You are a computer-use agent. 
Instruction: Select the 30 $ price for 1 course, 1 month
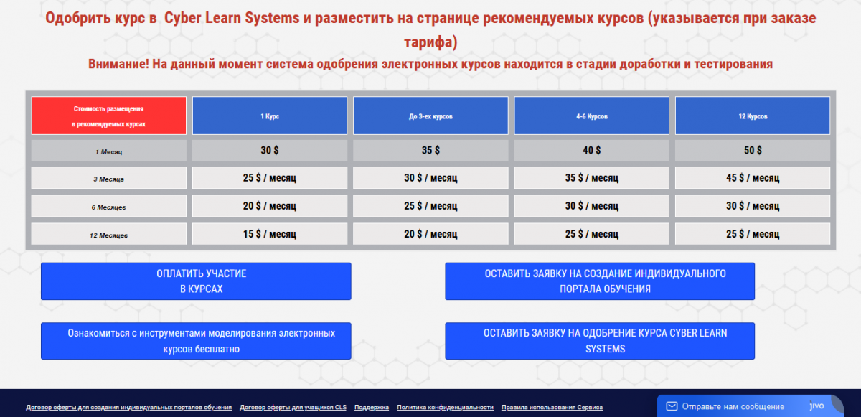270,151
